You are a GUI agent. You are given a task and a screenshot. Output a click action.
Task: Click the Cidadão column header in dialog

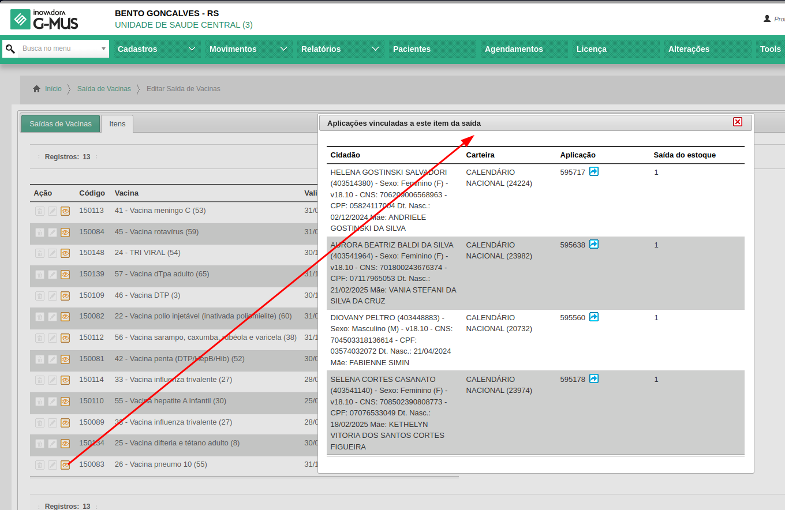(345, 155)
